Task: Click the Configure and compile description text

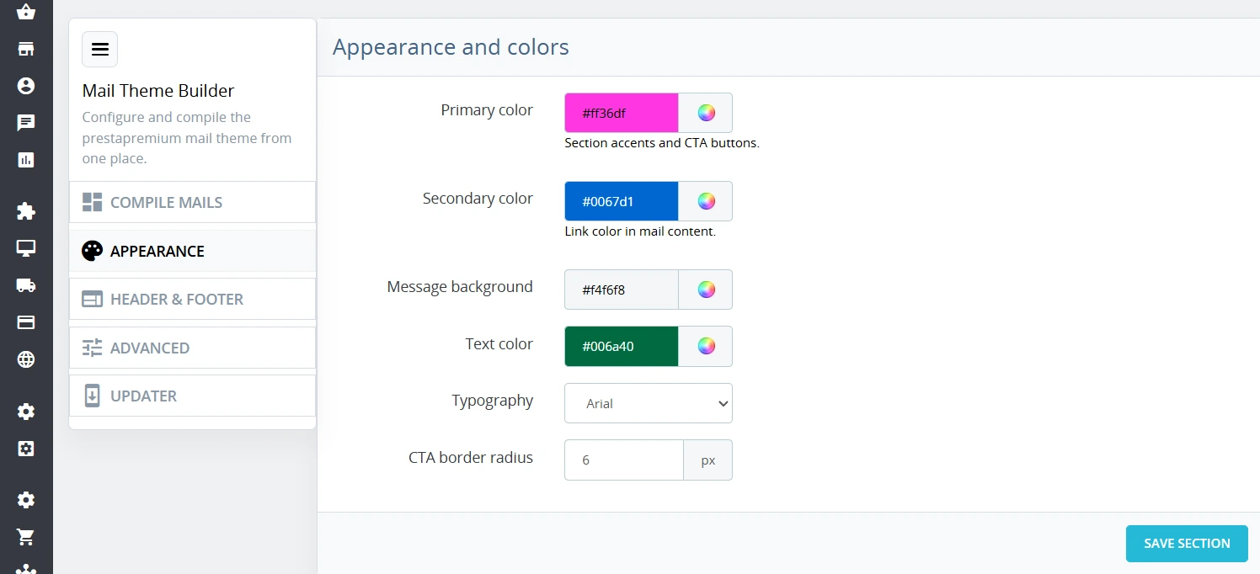Action: click(x=187, y=138)
